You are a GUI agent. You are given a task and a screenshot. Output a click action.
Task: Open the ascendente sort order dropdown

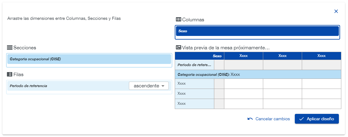[149, 86]
